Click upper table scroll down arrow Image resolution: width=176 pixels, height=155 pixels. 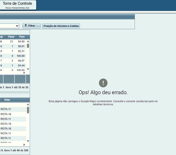[x=28, y=69]
